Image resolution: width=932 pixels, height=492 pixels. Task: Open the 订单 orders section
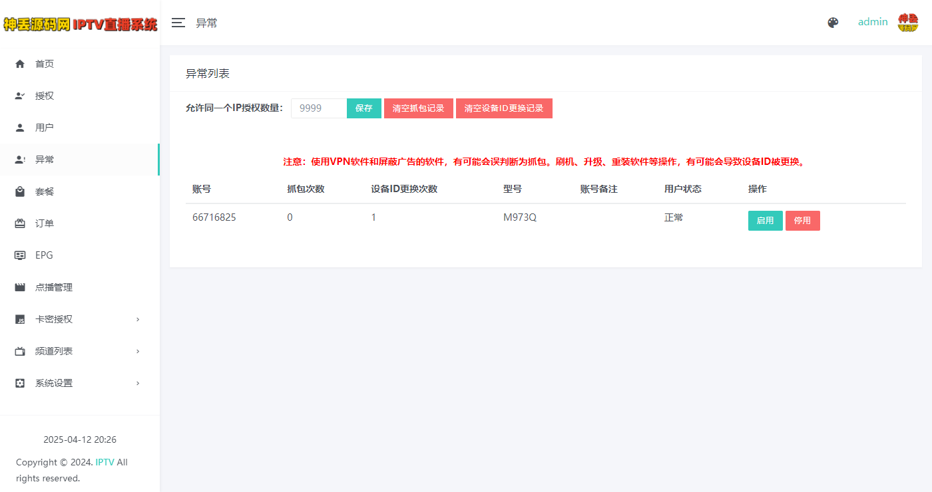tap(45, 223)
